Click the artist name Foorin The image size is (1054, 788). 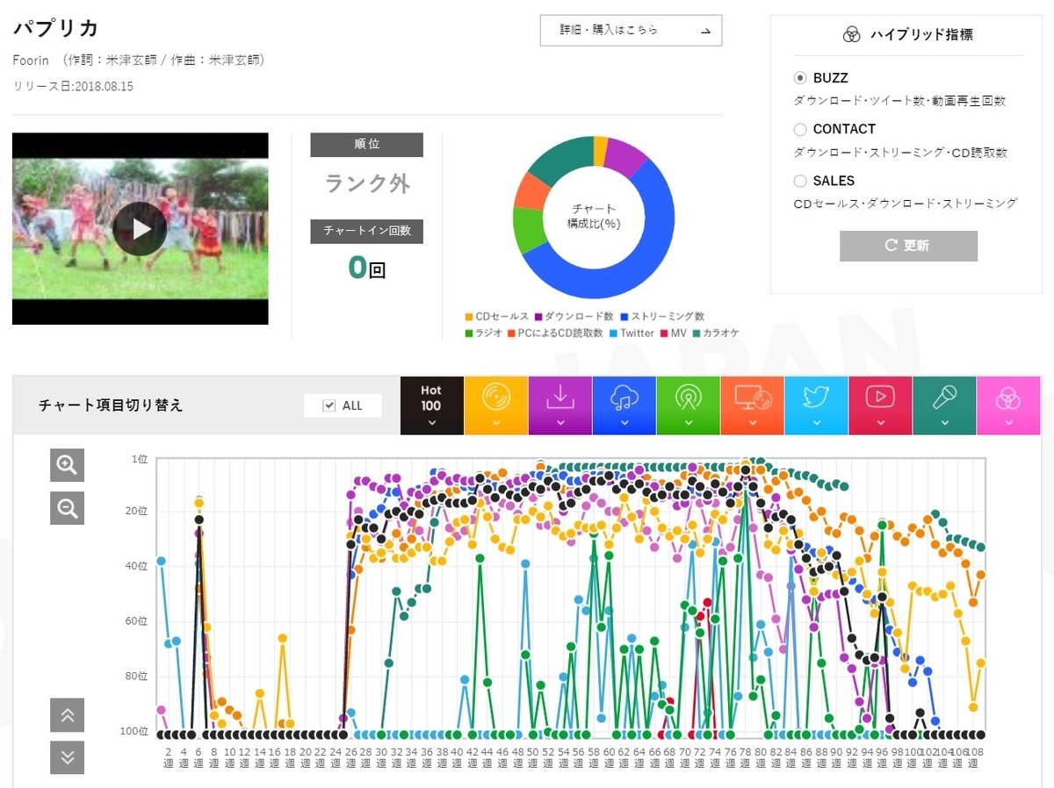pos(31,61)
